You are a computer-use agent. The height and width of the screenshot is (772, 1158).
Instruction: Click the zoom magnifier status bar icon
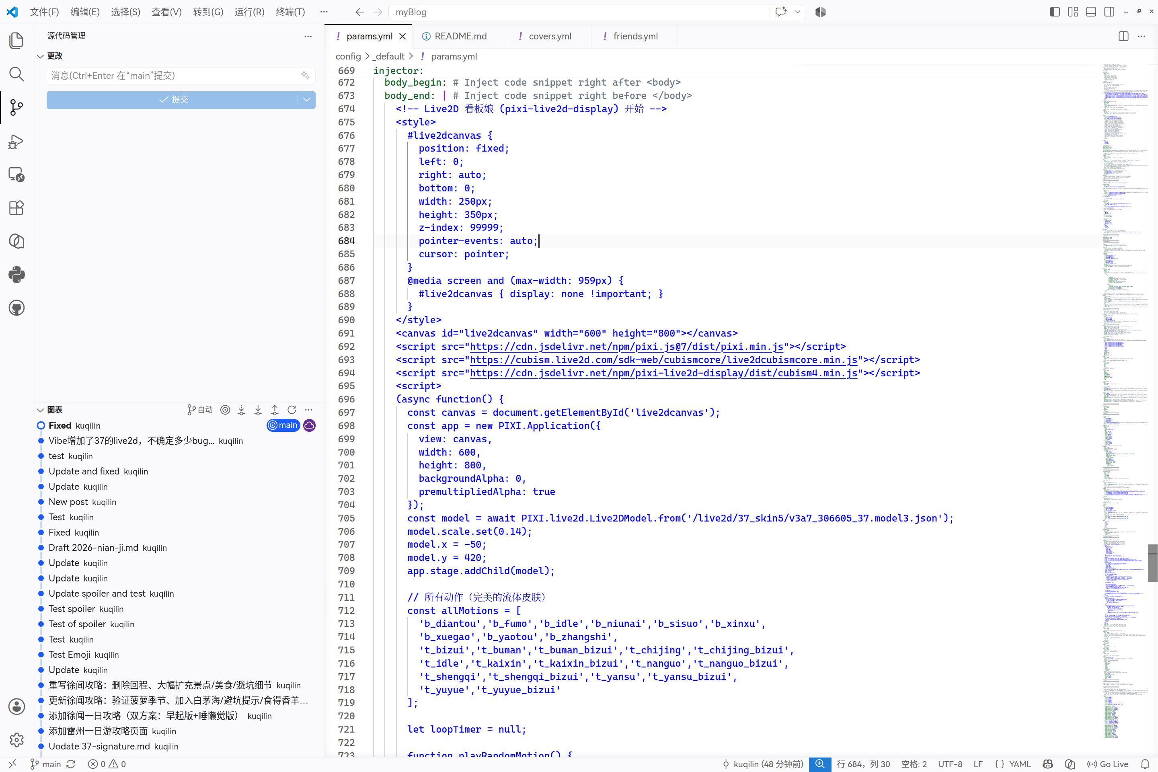(x=820, y=764)
